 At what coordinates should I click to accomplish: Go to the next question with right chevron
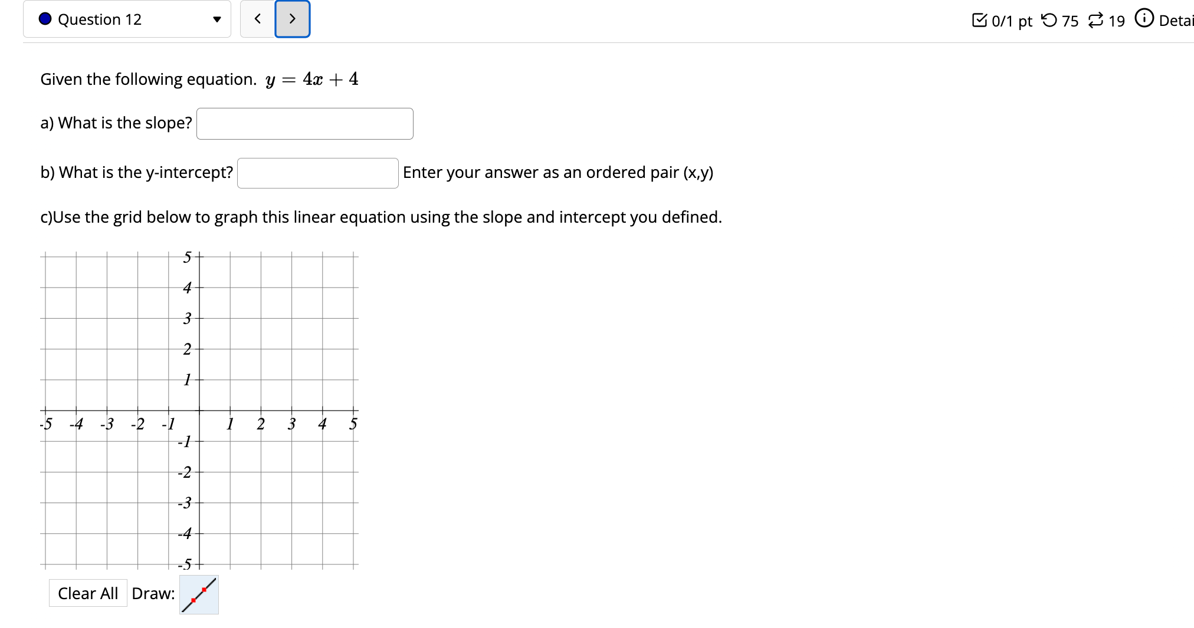(x=293, y=18)
